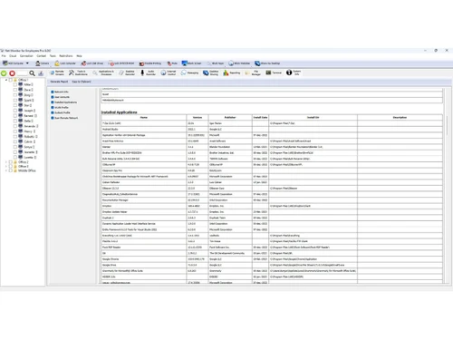This screenshot has width=453, height=340.
Task: Open the File menu
Action: tap(4, 56)
